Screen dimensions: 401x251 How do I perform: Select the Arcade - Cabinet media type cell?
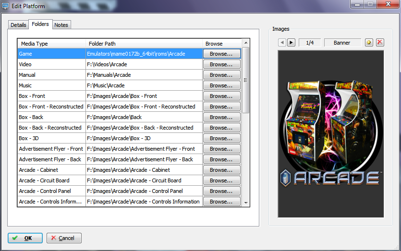52,170
